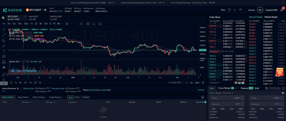Toggle the dark mode moon icon
The height and width of the screenshot is (121, 286).
pos(235,10)
